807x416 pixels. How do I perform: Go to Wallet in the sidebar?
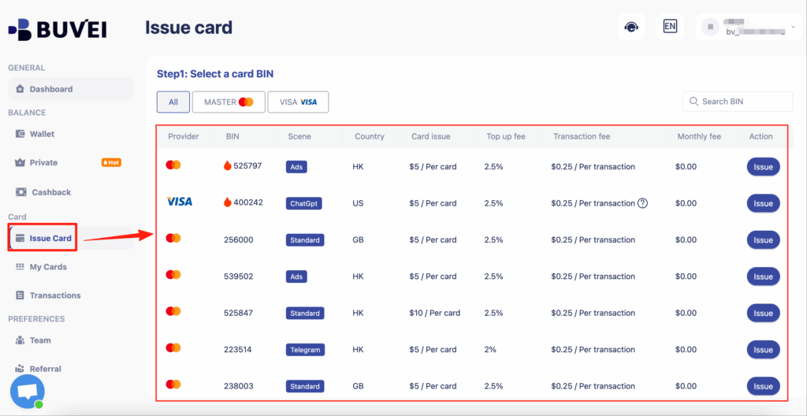click(x=42, y=134)
